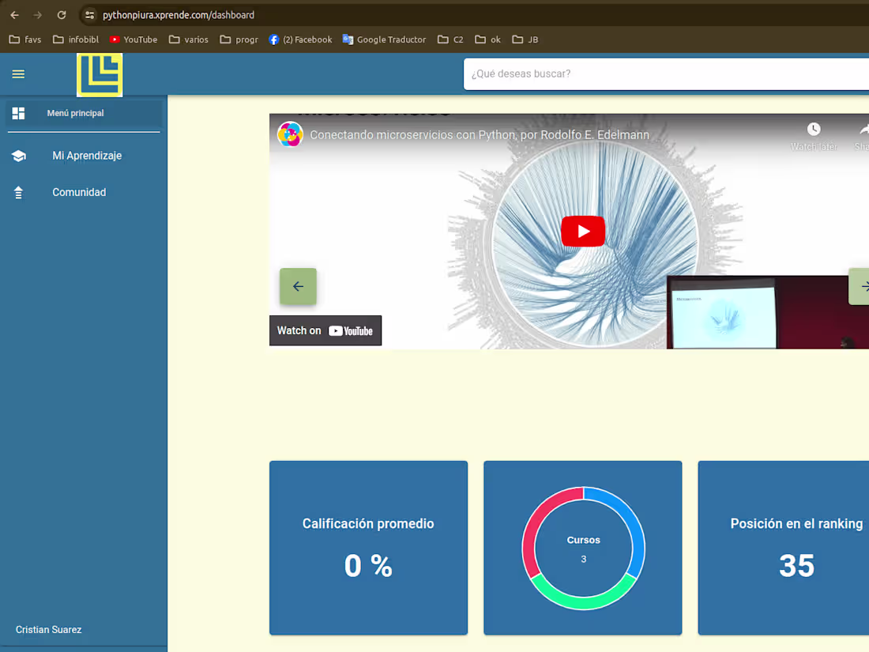The height and width of the screenshot is (652, 869).
Task: Click the Watch Later clock icon on video
Action: (813, 129)
